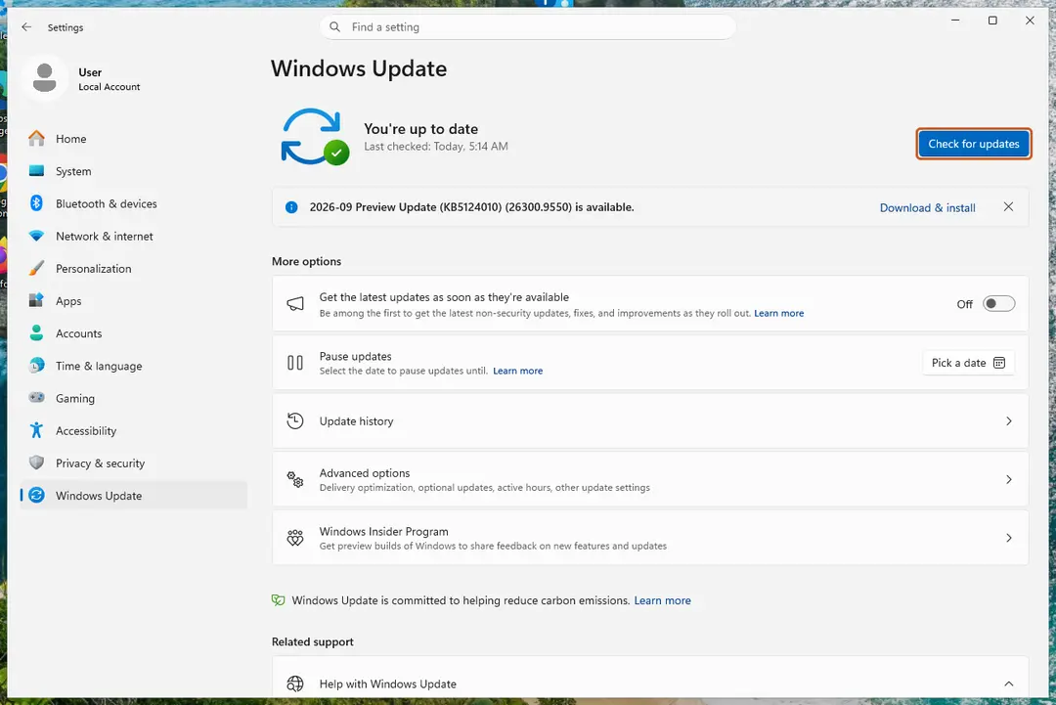Click Learn more about carbon emissions

point(662,600)
